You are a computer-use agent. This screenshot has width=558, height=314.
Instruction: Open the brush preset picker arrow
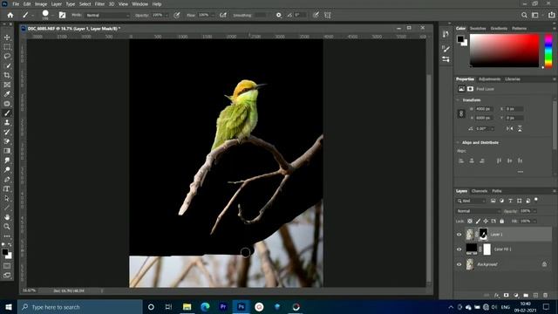tap(52, 16)
